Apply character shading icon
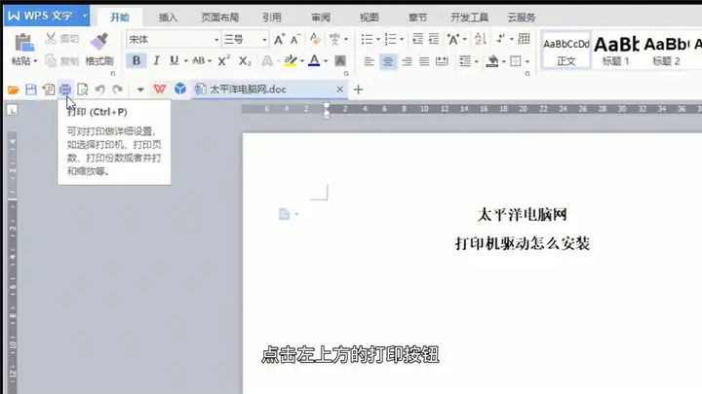 click(x=340, y=60)
